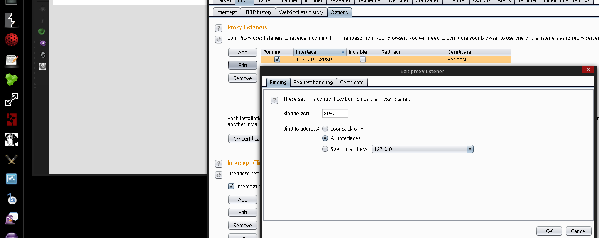599x238 pixels.
Task: Click the Invisible column header
Action: pyautogui.click(x=362, y=52)
